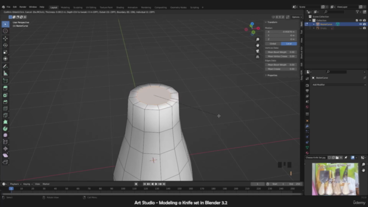The height and width of the screenshot is (207, 368).
Task: Open the Modifier properties wrench tab
Action: point(307,126)
